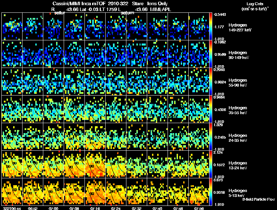Click the '07:16' time axis label

pyautogui.click(x=95, y=208)
